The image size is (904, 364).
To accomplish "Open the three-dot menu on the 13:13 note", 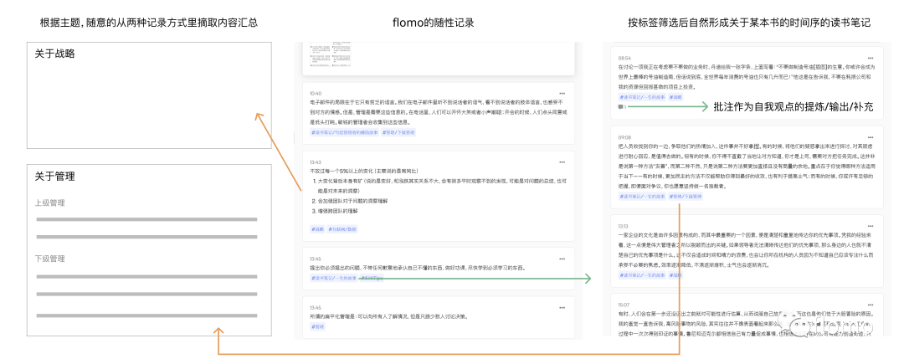I will (x=870, y=226).
